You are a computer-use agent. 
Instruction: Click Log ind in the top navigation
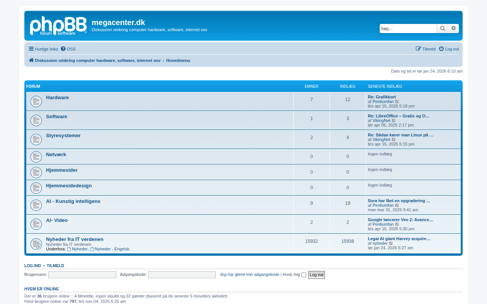tap(449, 49)
